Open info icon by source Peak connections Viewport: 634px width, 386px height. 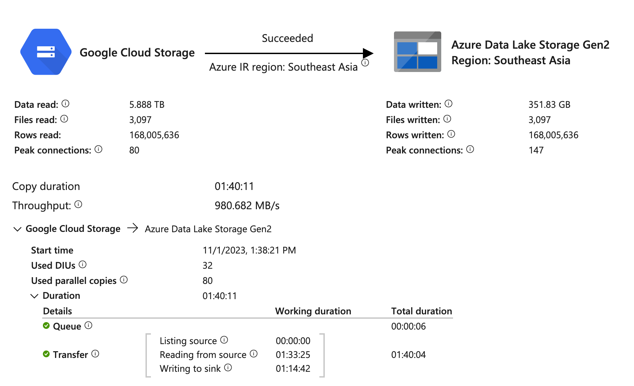pos(99,149)
